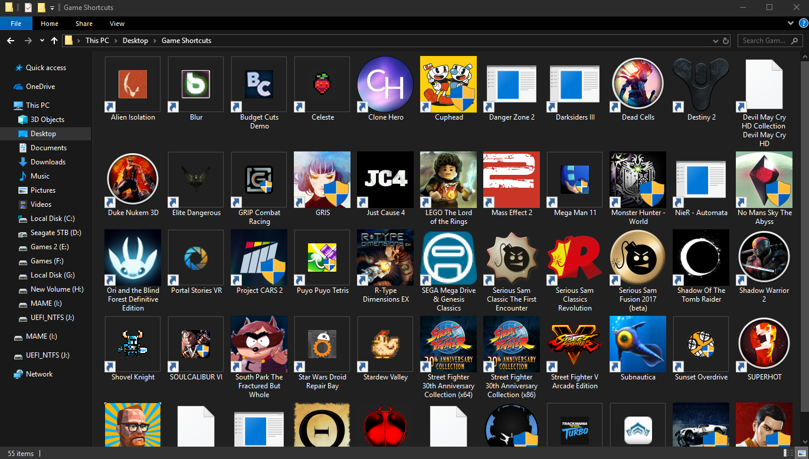
Task: Select OneDrive in the sidebar
Action: point(40,87)
